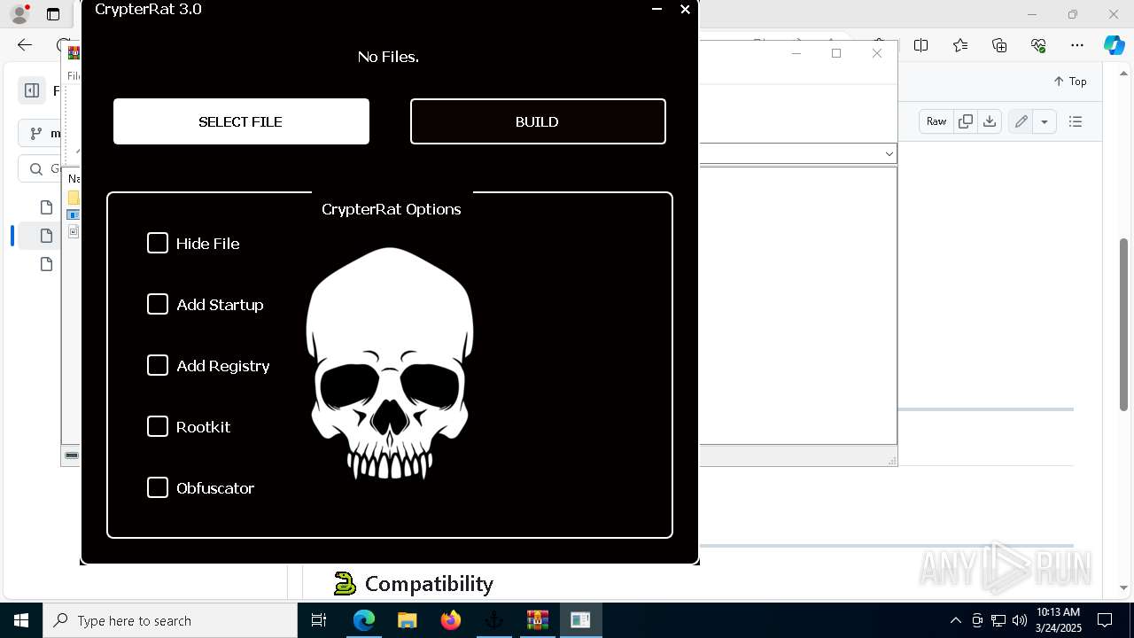Download raw file icon on GitHub
The height and width of the screenshot is (638, 1134).
990,121
